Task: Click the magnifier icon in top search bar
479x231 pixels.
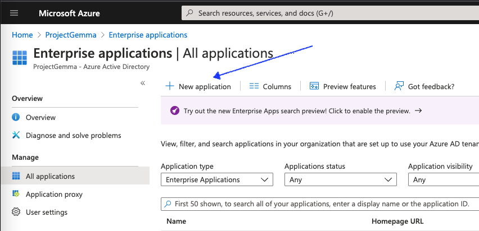Action: click(189, 13)
